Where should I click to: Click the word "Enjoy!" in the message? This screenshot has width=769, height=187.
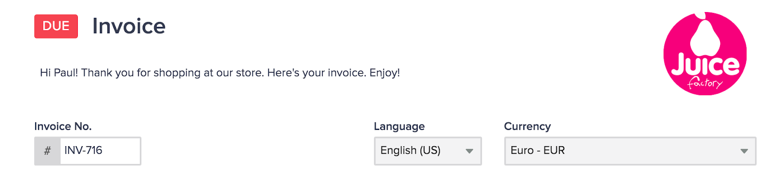tap(384, 73)
